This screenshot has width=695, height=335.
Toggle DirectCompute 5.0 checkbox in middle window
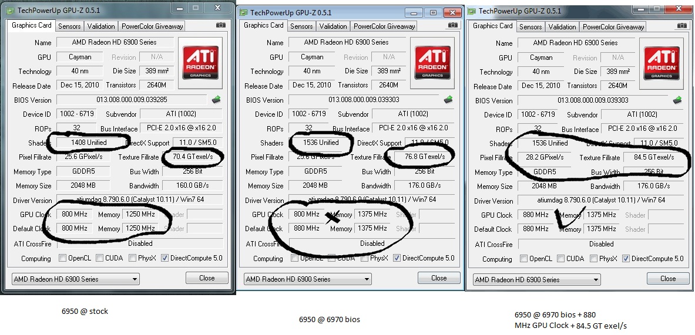click(397, 258)
